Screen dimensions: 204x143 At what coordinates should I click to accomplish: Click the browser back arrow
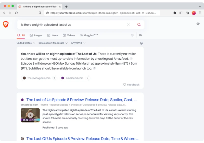click(4, 13)
